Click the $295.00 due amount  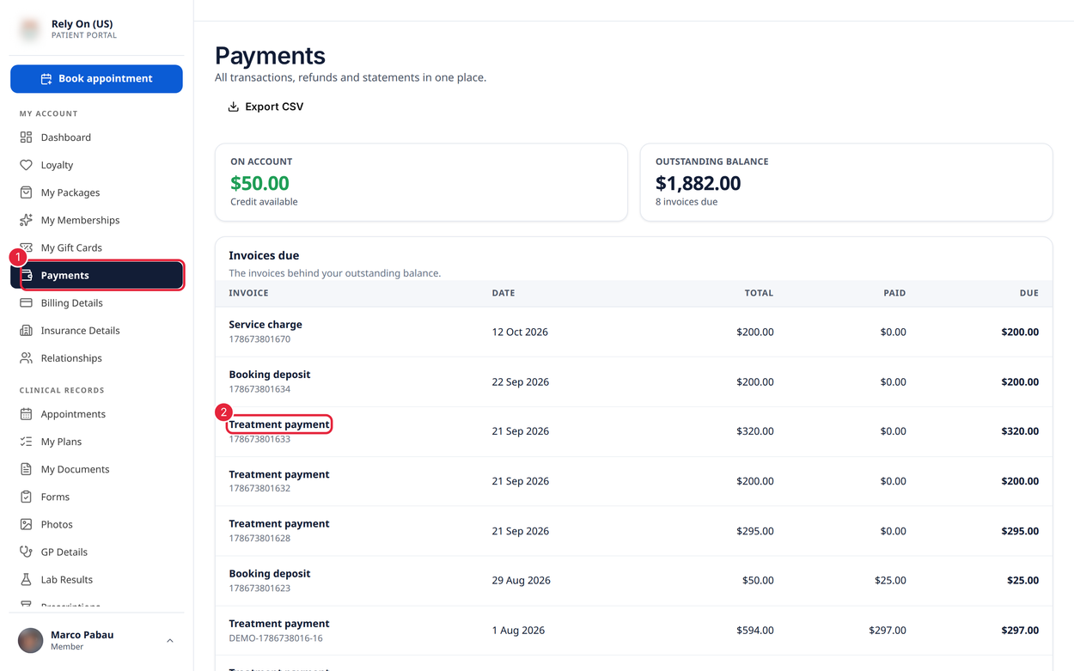pos(1020,531)
